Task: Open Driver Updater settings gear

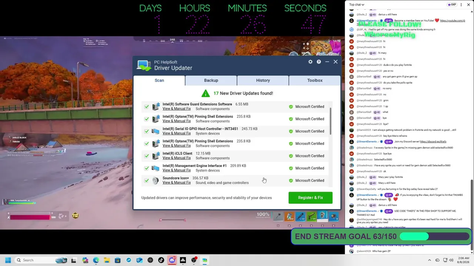Action: pos(310,62)
